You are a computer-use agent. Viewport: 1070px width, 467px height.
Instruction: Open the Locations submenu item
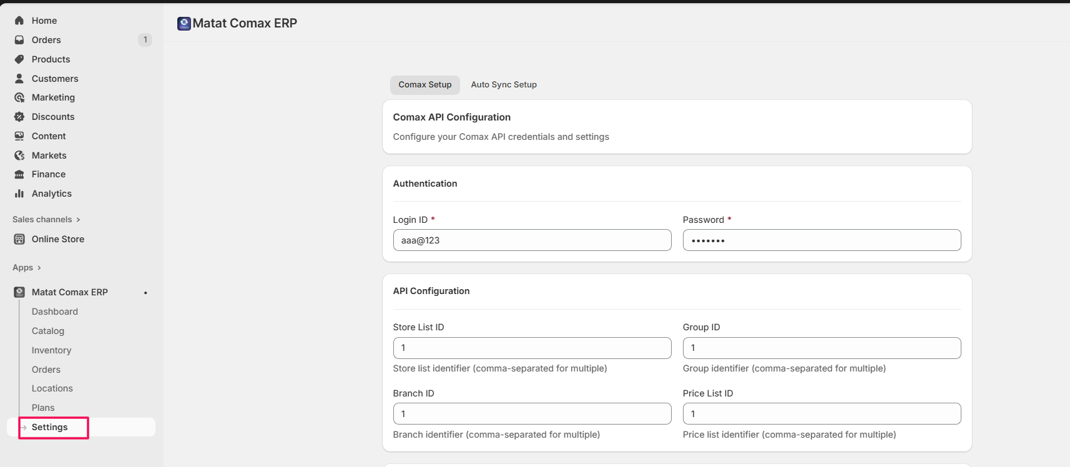[52, 388]
